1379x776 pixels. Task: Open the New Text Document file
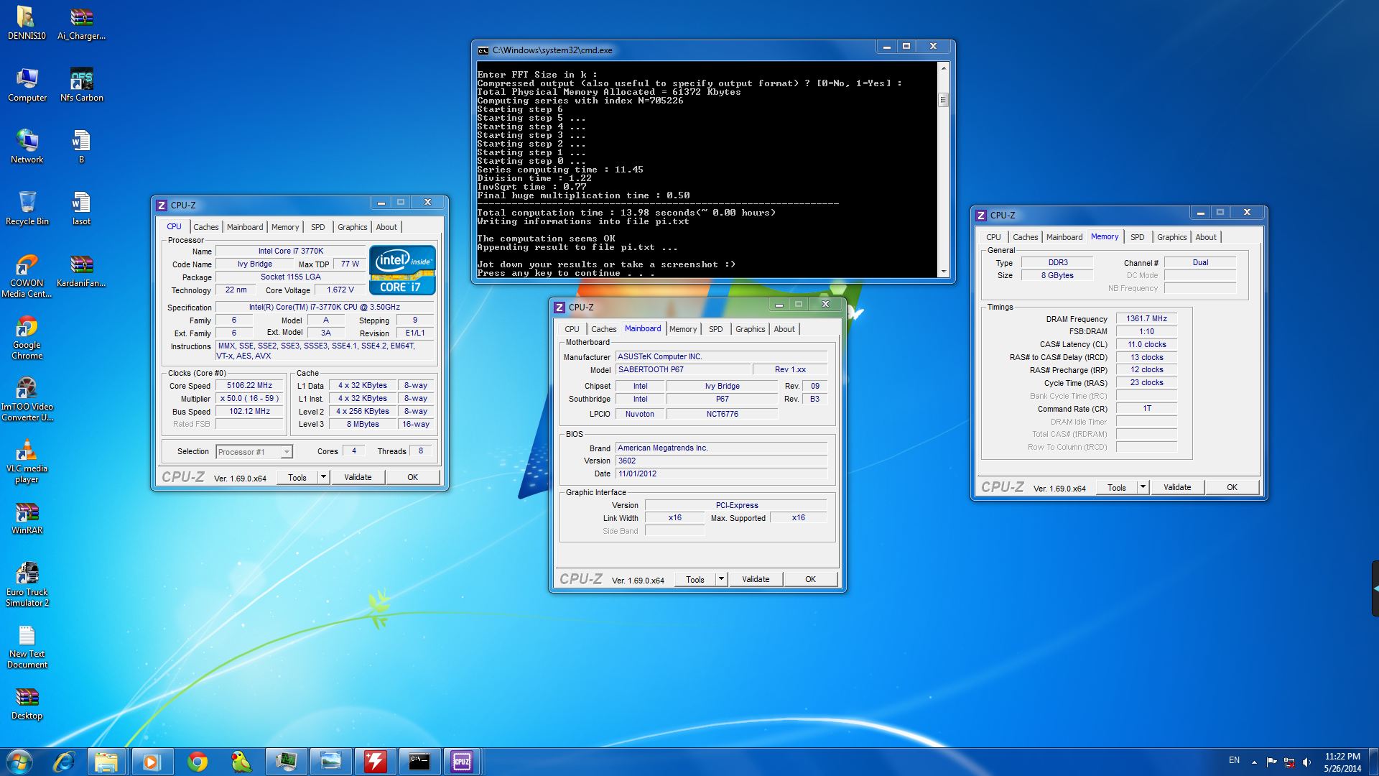pyautogui.click(x=27, y=647)
